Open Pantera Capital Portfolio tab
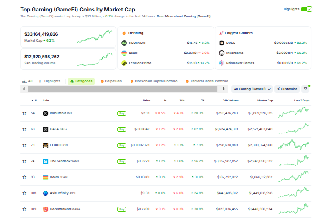The width and height of the screenshot is (334, 218). coord(207,81)
